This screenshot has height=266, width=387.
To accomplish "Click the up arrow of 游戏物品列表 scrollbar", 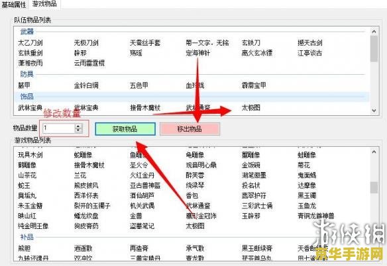I will coord(374,152).
